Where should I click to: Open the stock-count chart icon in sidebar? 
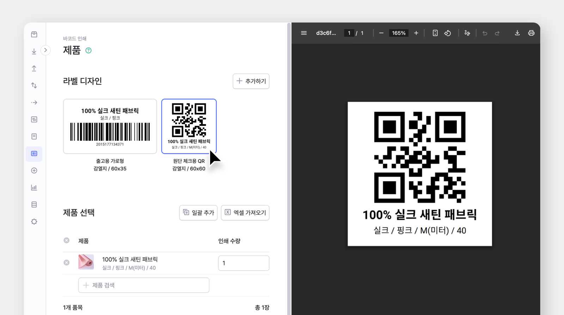(x=34, y=119)
